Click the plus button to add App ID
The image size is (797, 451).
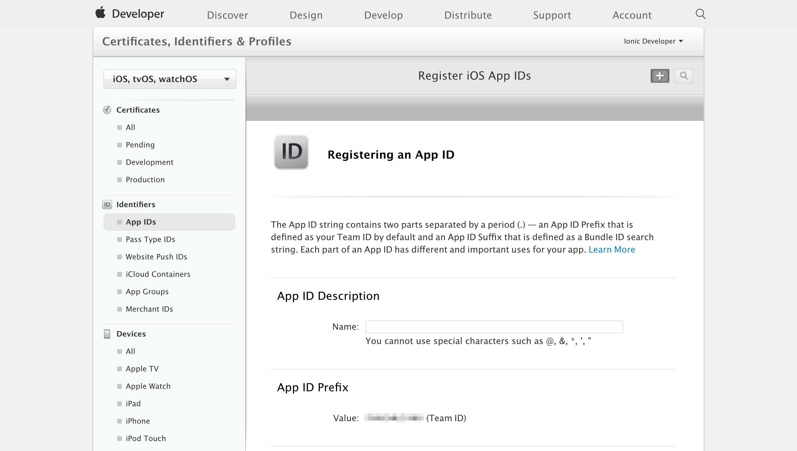point(660,76)
